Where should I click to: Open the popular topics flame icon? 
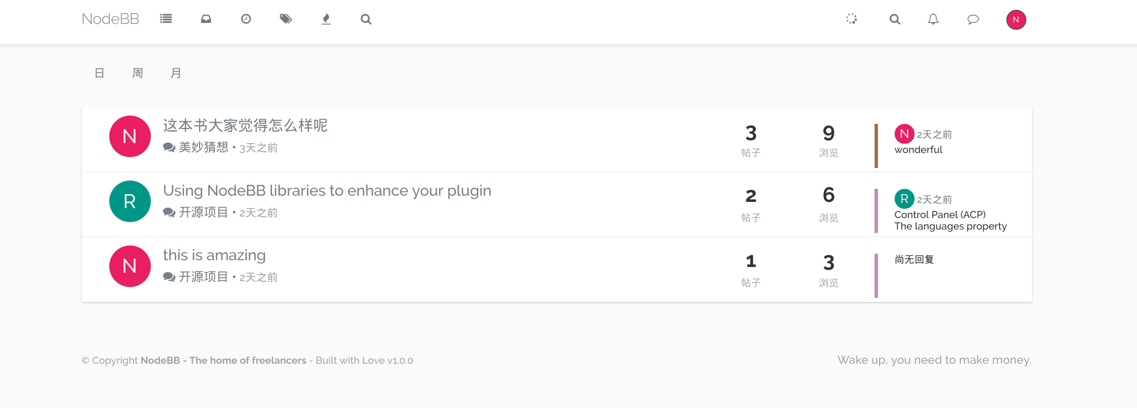326,19
